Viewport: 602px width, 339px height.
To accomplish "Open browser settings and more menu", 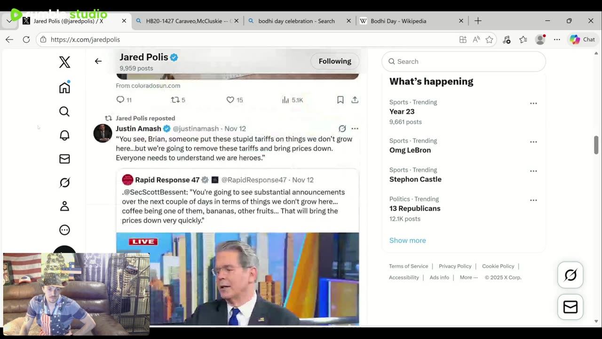I will (557, 40).
